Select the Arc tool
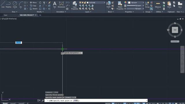Screen dimensions: 185x104 click(x=21, y=5)
